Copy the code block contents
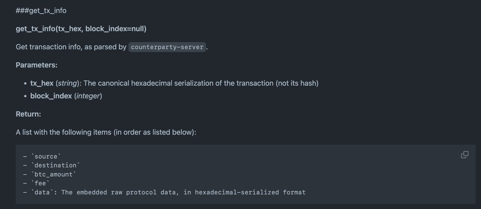Screen dimensions: 481x209 tap(464, 155)
